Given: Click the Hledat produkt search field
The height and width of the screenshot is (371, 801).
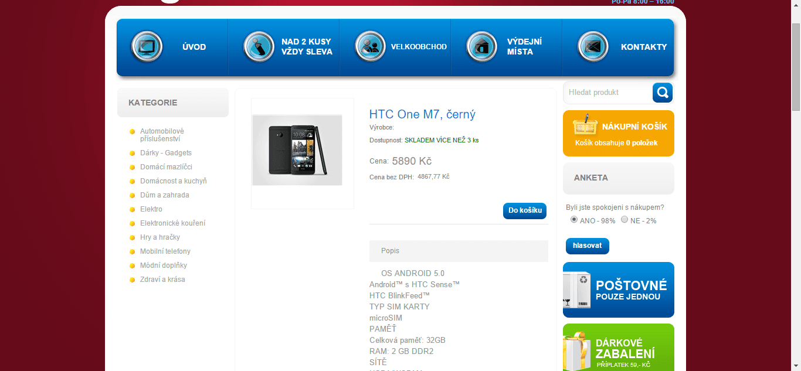Looking at the screenshot, I should coord(607,93).
